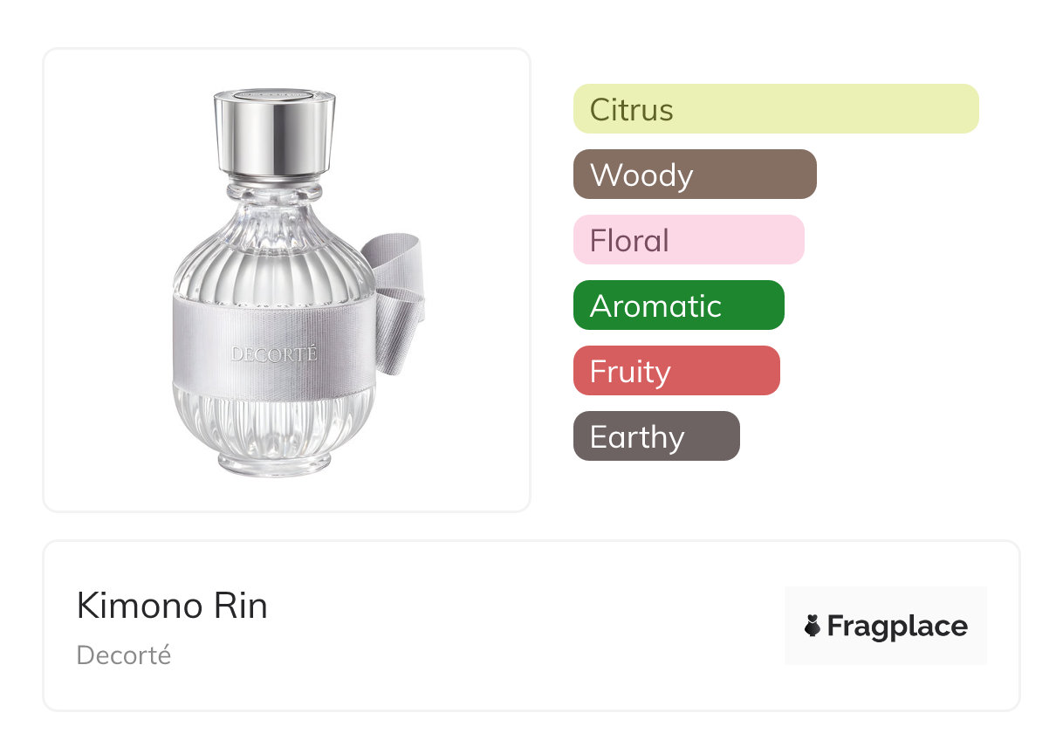Click the Fragplace bottle logo icon

[813, 626]
